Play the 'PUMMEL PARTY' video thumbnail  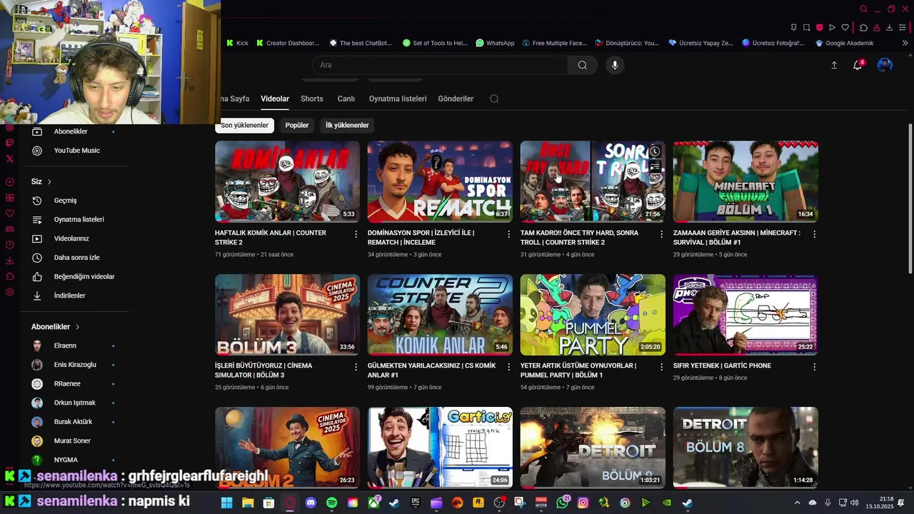pyautogui.click(x=593, y=315)
